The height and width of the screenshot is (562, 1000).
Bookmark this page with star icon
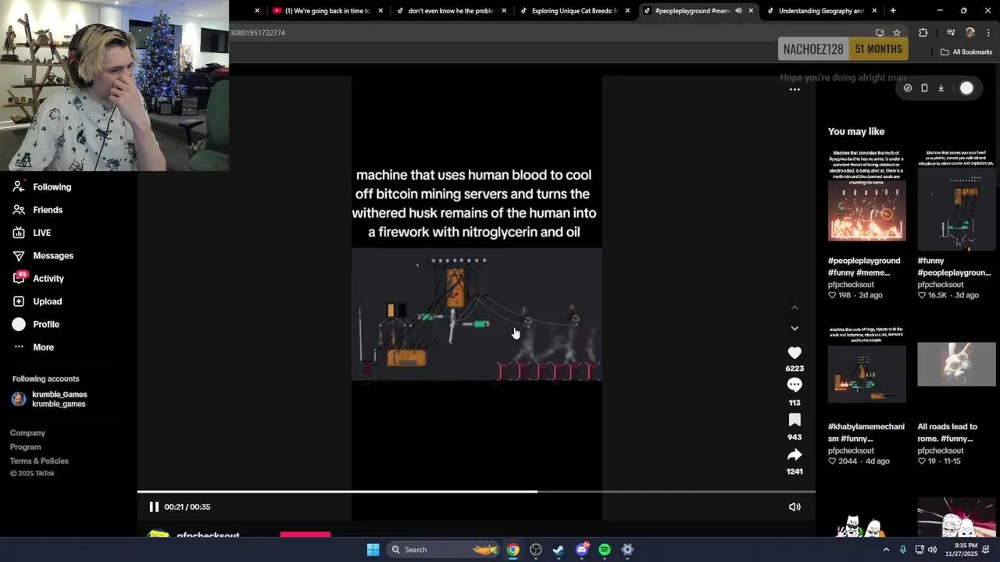coord(897,33)
